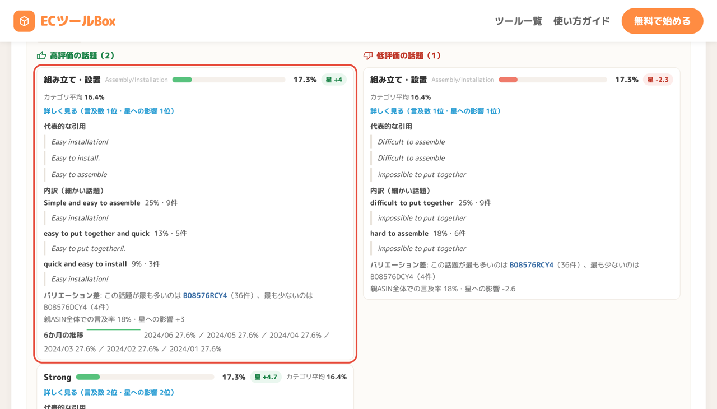The width and height of the screenshot is (717, 409).
Task: Click the subtopic "quick and easy to install"
Action: (86, 263)
